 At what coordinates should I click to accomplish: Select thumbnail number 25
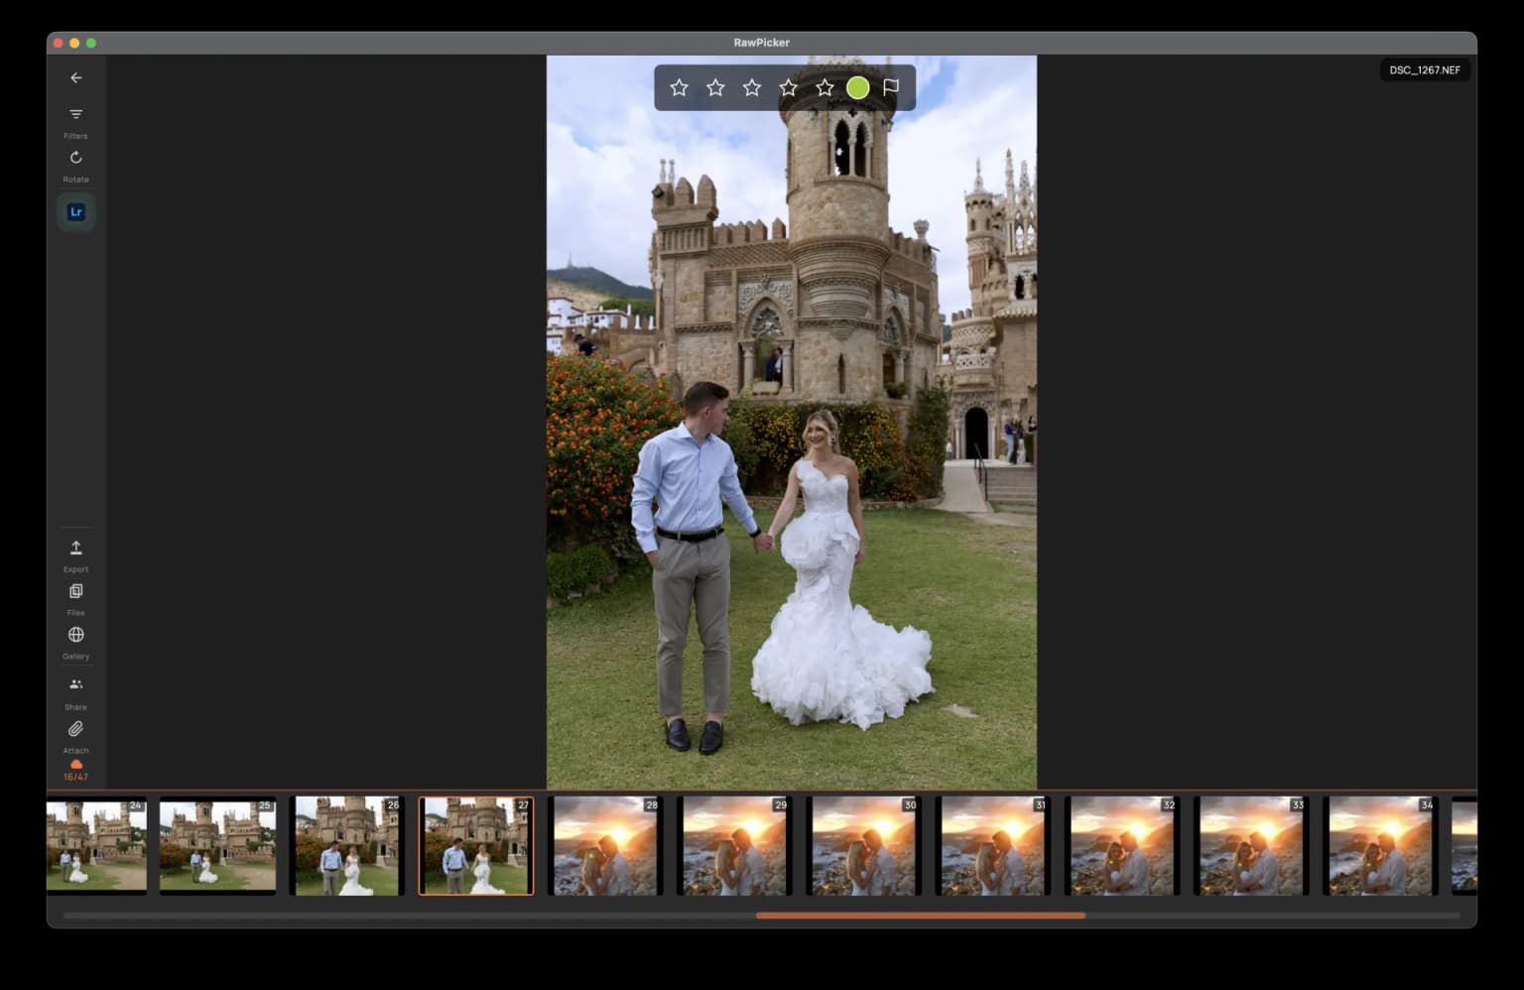coord(218,846)
